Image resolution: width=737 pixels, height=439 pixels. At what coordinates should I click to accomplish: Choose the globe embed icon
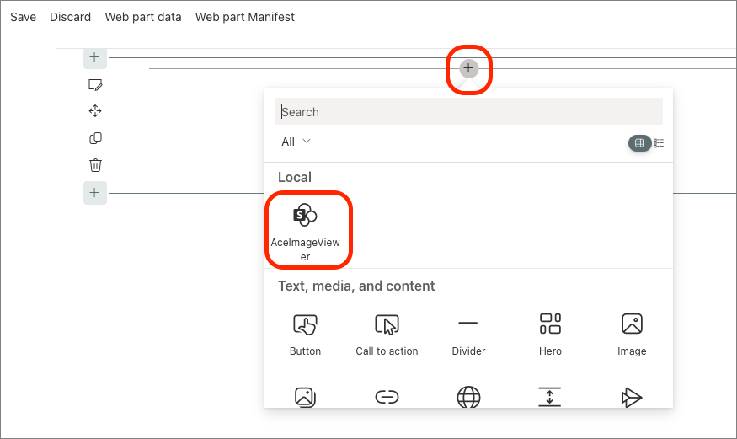click(x=468, y=397)
